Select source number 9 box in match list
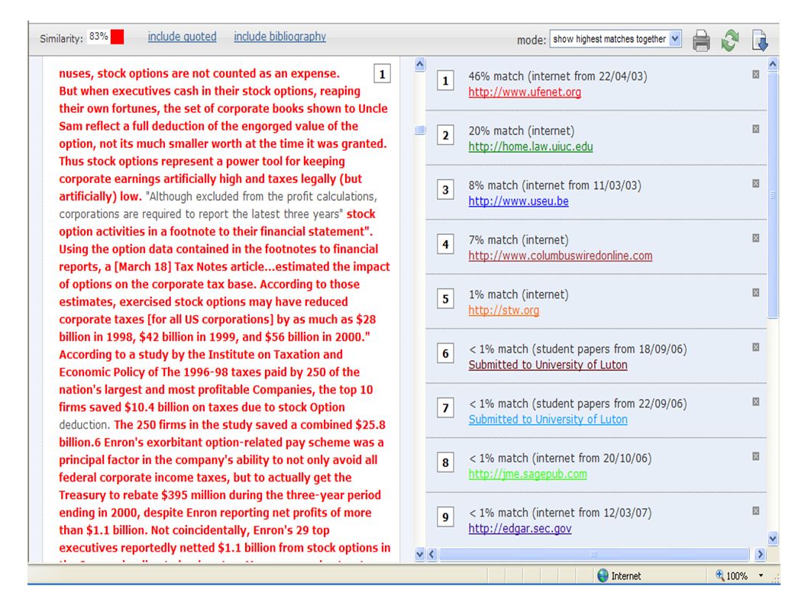Screen dimensions: 808x605 pos(445,517)
